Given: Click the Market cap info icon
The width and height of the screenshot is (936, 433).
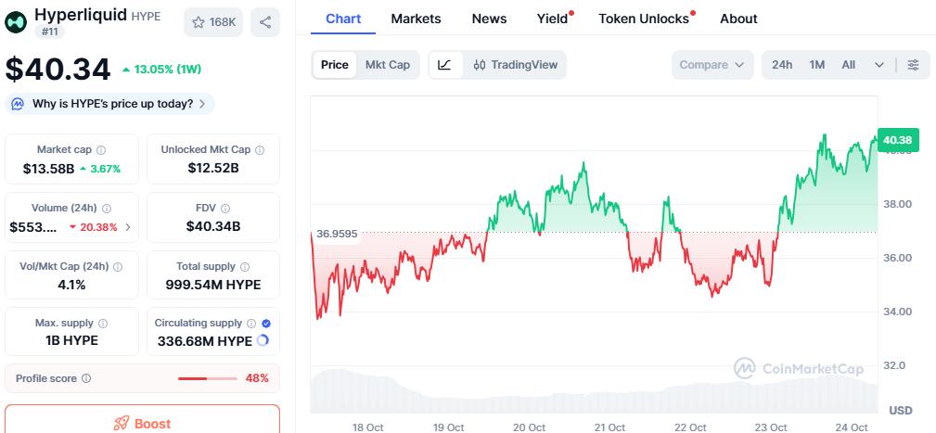Looking at the screenshot, I should 101,150.
